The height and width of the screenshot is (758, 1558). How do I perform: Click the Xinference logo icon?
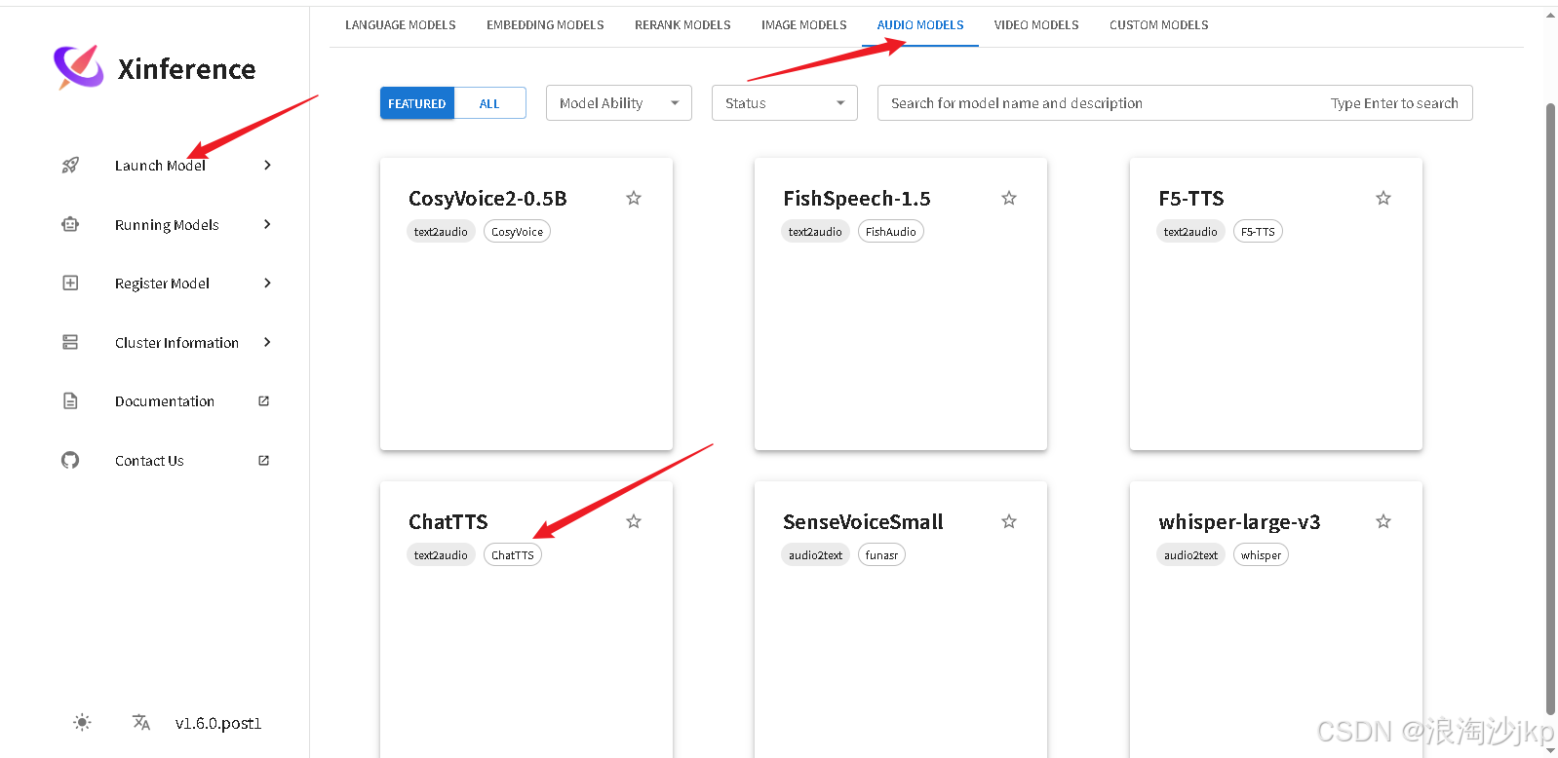pyautogui.click(x=79, y=67)
